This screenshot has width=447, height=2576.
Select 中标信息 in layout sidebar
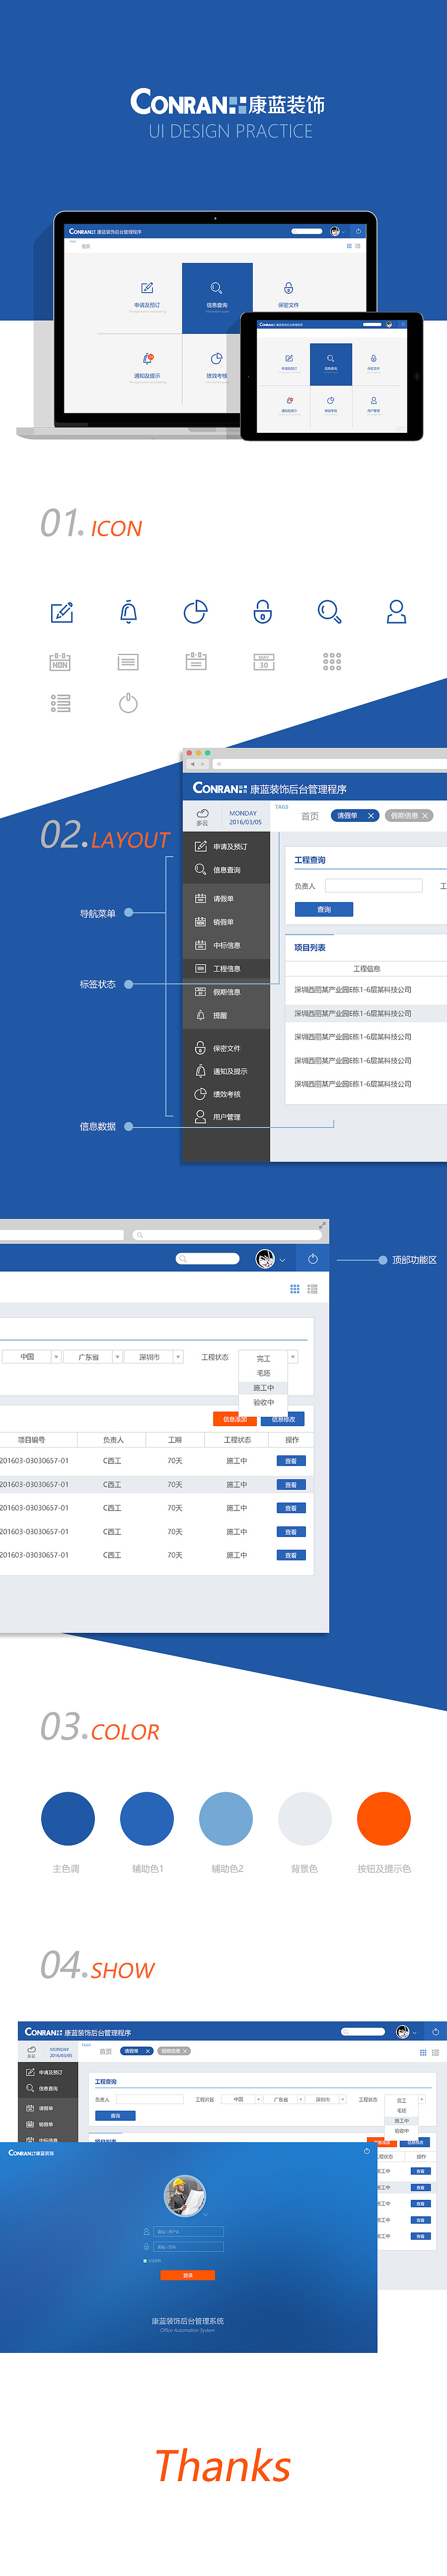pyautogui.click(x=226, y=945)
